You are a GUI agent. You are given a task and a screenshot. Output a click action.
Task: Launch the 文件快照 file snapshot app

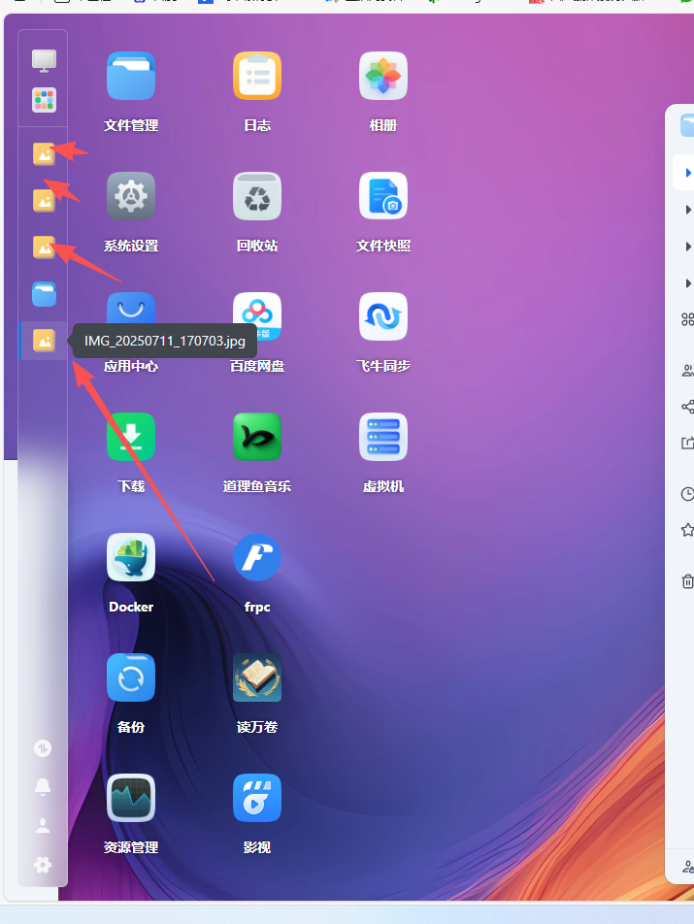(x=383, y=196)
